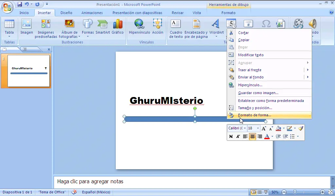The image size is (335, 196).
Task: Increase font size in mini toolbar
Action: click(x=264, y=128)
